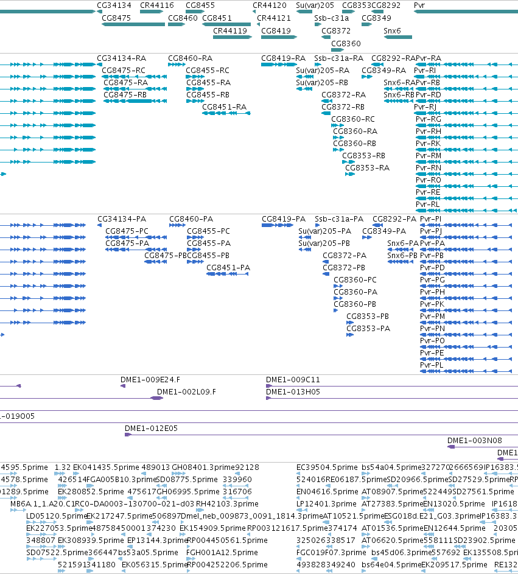Click the EK041435.5prime EST label

(x=106, y=468)
